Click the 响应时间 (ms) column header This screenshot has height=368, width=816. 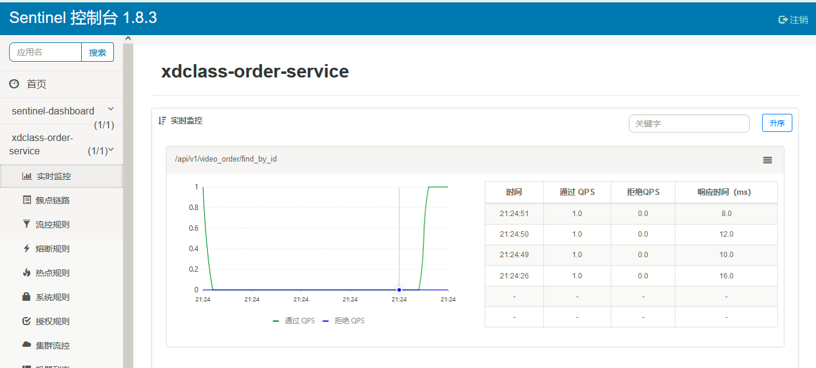click(726, 192)
